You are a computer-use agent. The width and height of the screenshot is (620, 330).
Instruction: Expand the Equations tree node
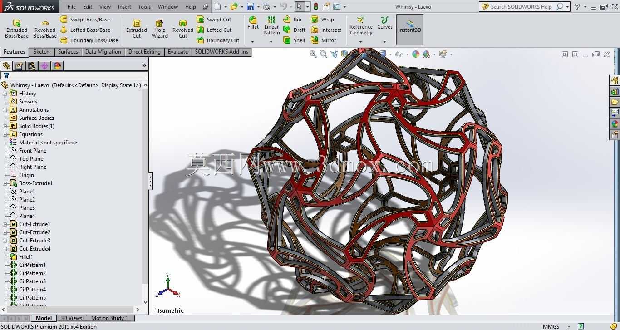tap(5, 134)
